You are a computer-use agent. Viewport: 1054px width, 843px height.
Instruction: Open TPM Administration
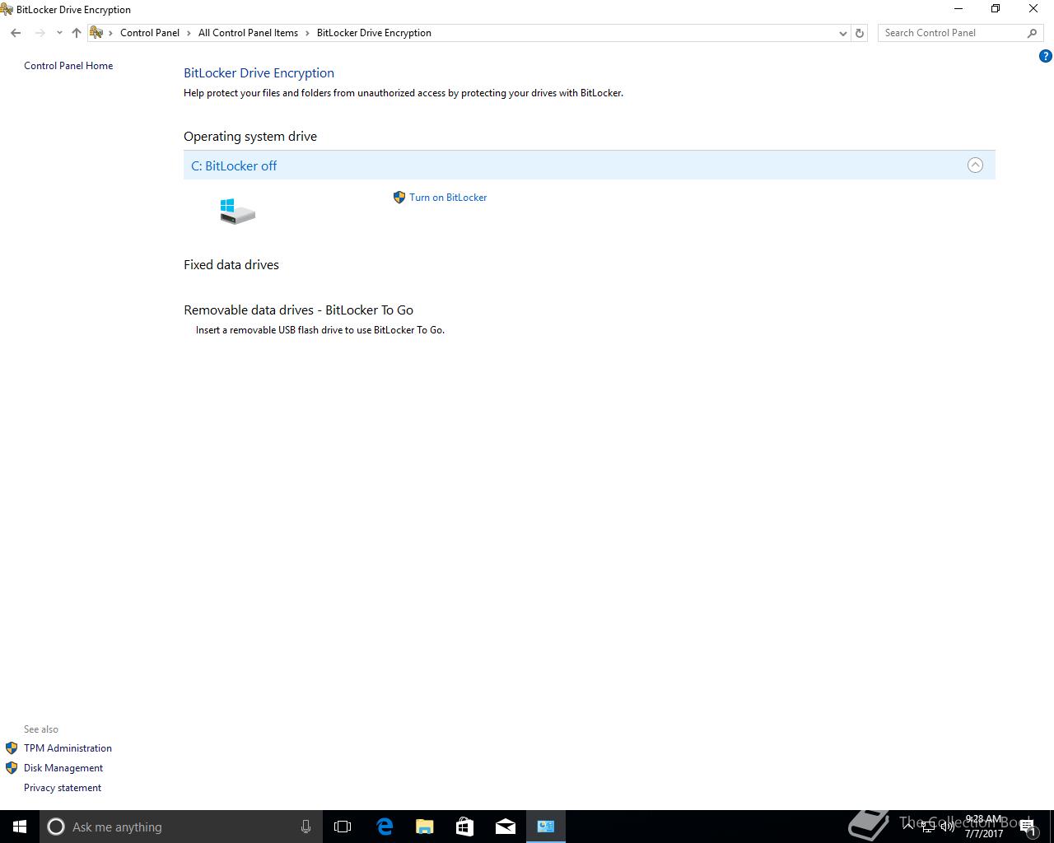pos(68,748)
